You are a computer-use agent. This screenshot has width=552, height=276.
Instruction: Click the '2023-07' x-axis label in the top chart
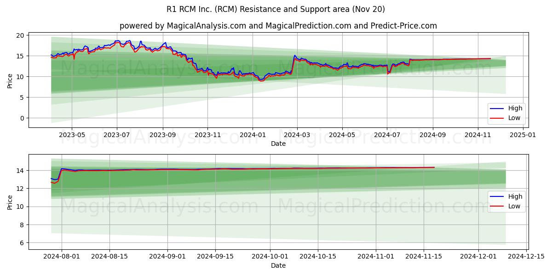click(117, 135)
